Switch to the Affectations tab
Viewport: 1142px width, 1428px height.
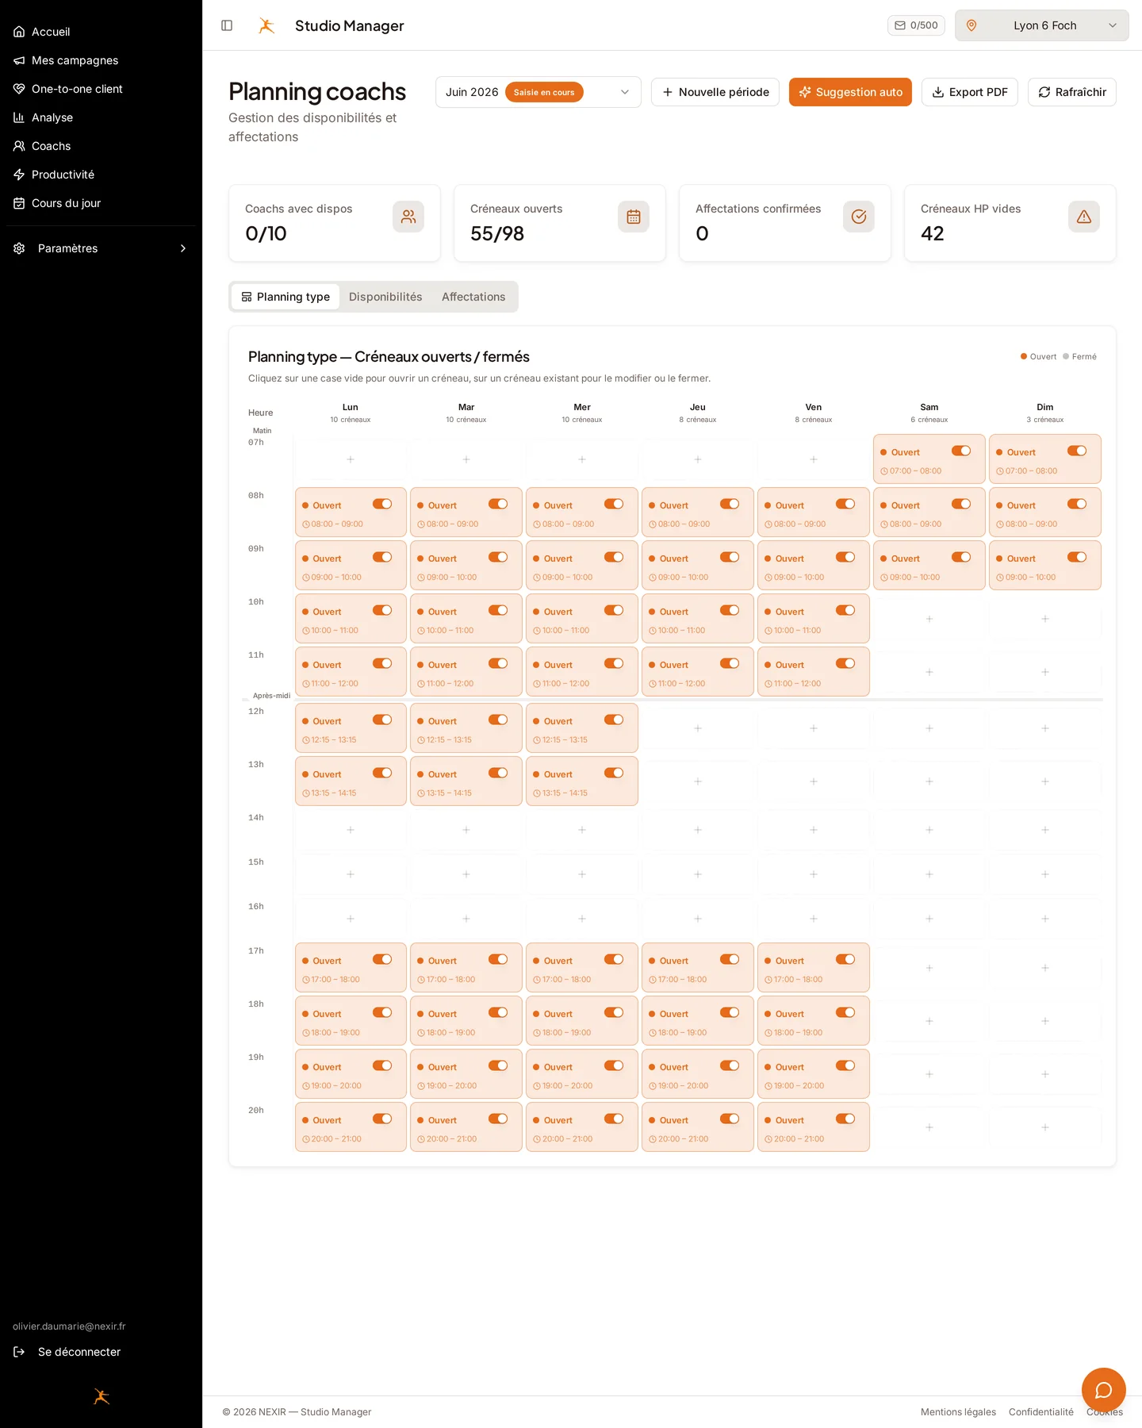473,297
